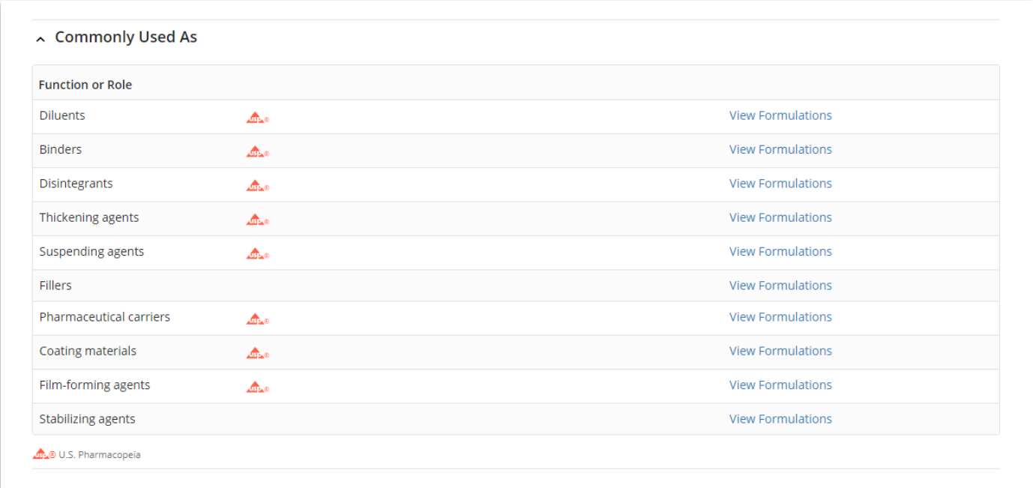Open View Formulations for Binders

tap(780, 149)
